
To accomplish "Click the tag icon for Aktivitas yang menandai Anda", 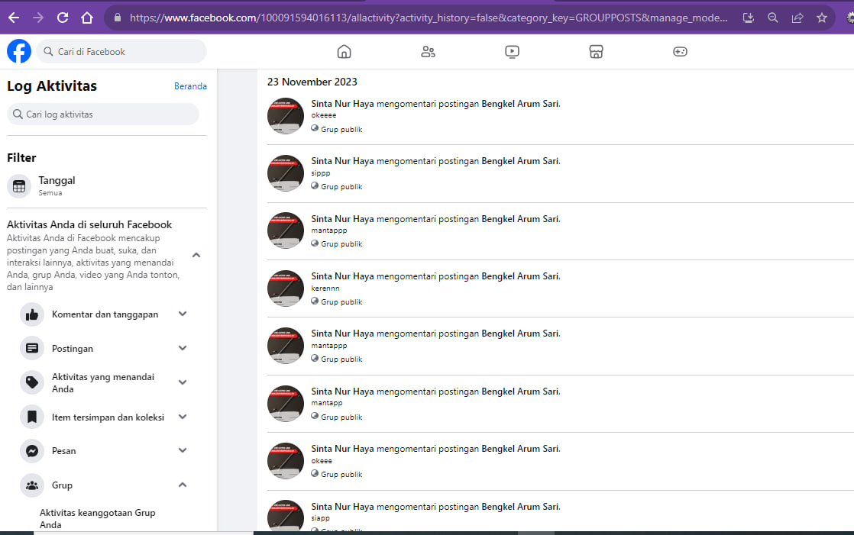I will (32, 382).
